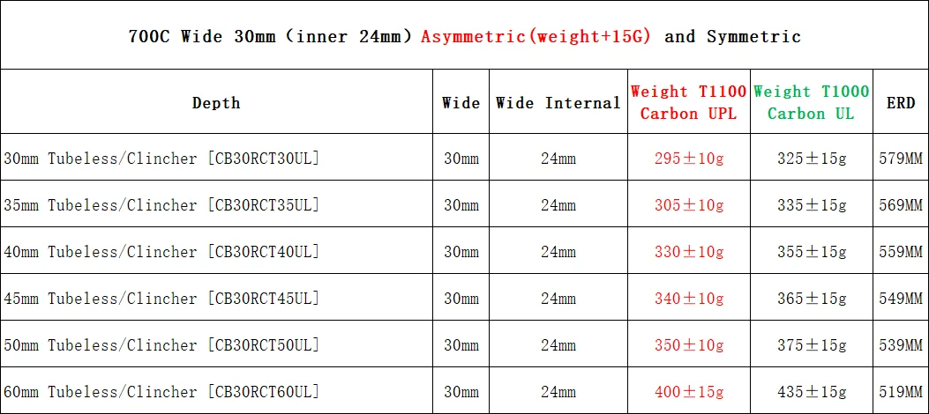Click the 50mm Tubeless/Clincher CB30RCT50UL cell
Viewport: 929px width, 414px height.
pyautogui.click(x=161, y=345)
